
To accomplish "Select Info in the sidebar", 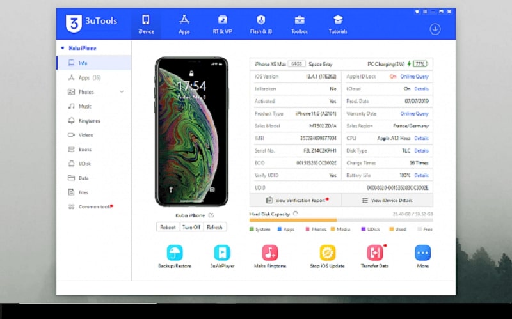I will coord(94,63).
